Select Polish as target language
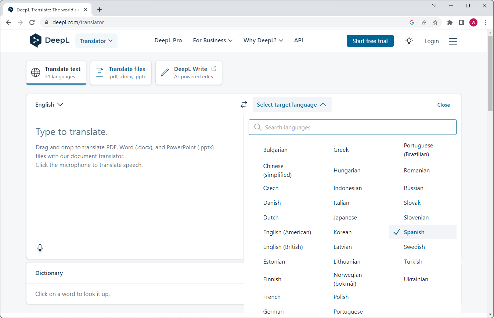 [341, 297]
